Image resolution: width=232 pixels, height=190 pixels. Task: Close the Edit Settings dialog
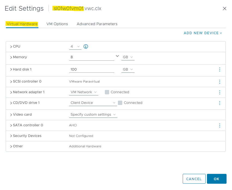coord(225,8)
